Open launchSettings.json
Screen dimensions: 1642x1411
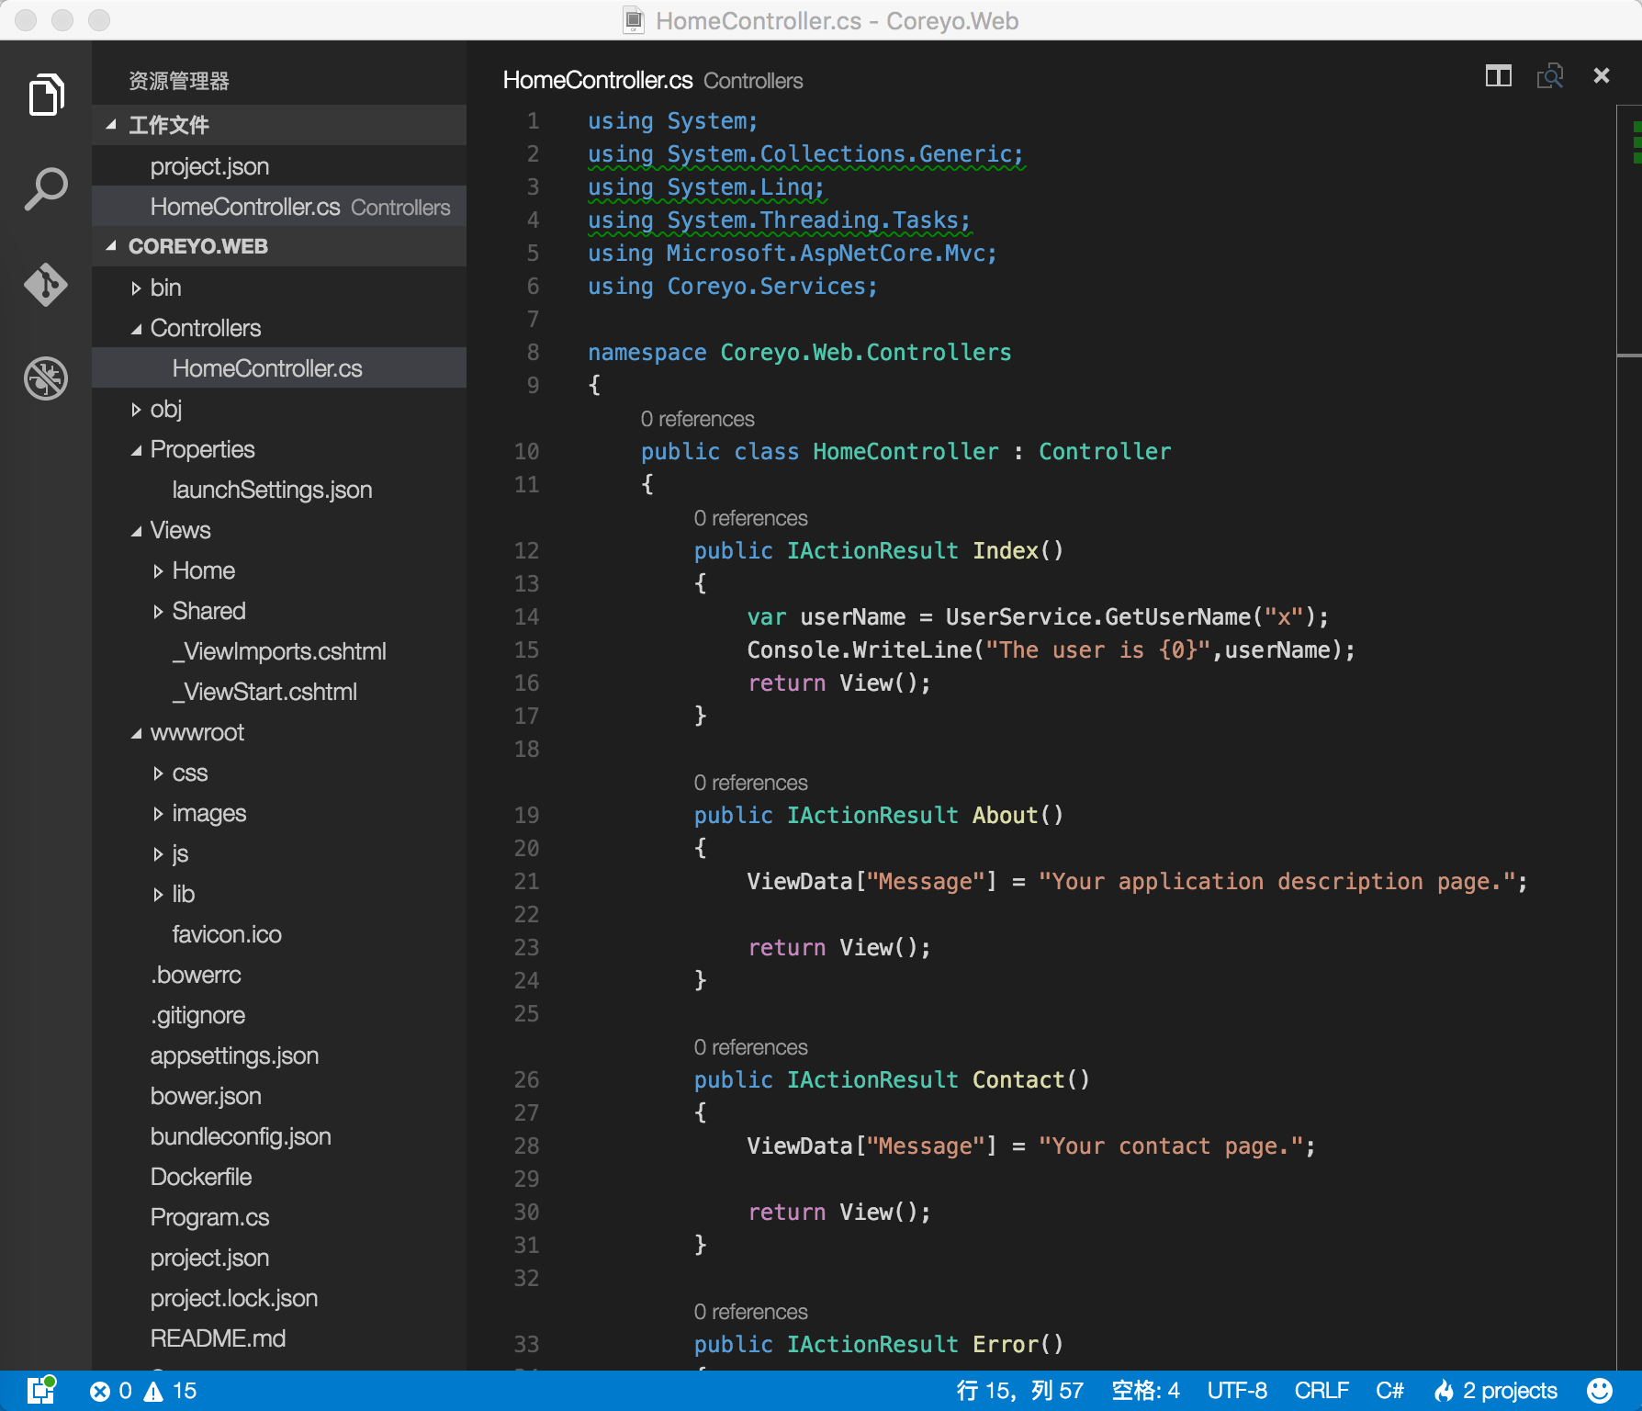tap(279, 490)
